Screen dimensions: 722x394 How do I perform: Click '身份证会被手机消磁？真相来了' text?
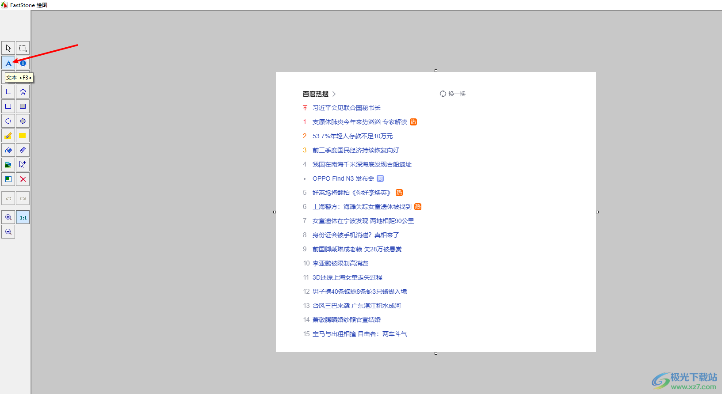(x=356, y=235)
